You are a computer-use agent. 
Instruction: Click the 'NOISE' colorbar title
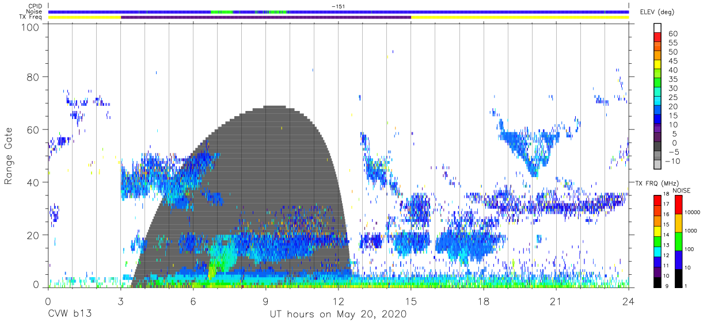pos(682,190)
